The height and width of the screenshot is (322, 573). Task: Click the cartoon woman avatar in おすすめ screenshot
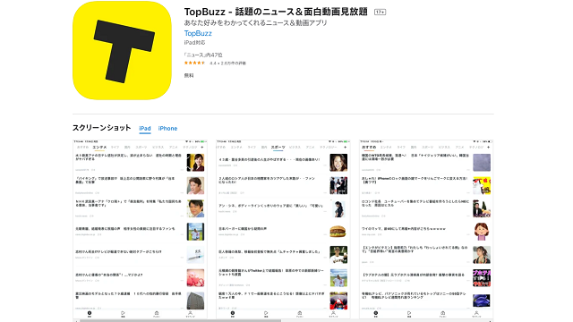[482, 232]
